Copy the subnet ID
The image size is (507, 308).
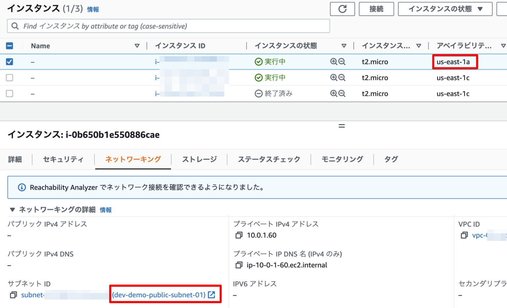tap(13, 295)
